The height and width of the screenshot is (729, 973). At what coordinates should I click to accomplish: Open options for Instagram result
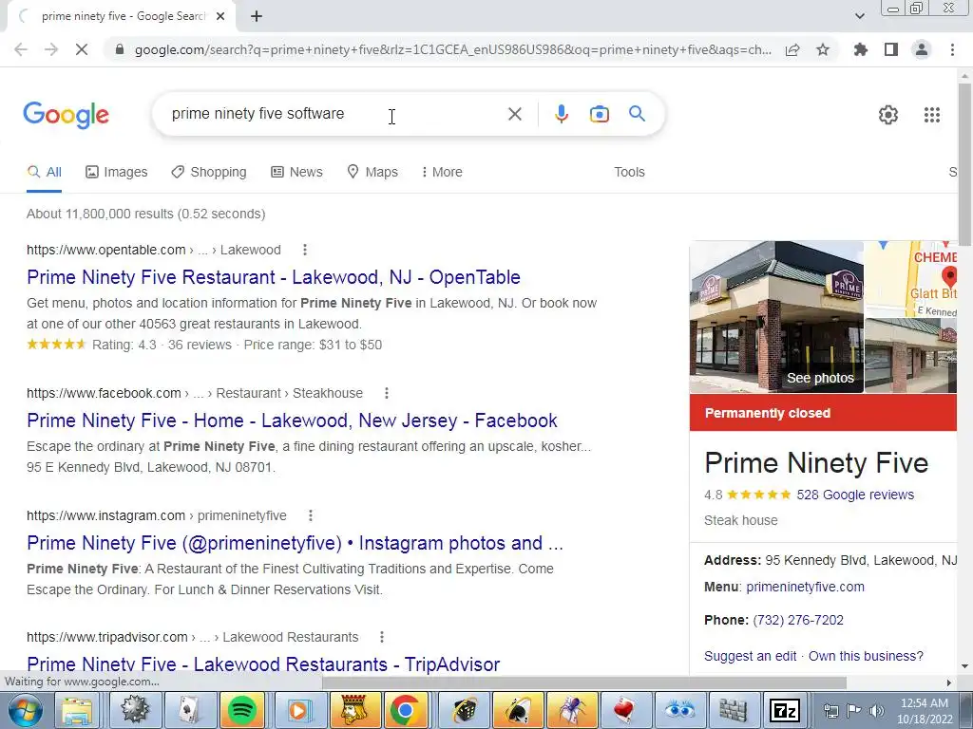click(311, 515)
